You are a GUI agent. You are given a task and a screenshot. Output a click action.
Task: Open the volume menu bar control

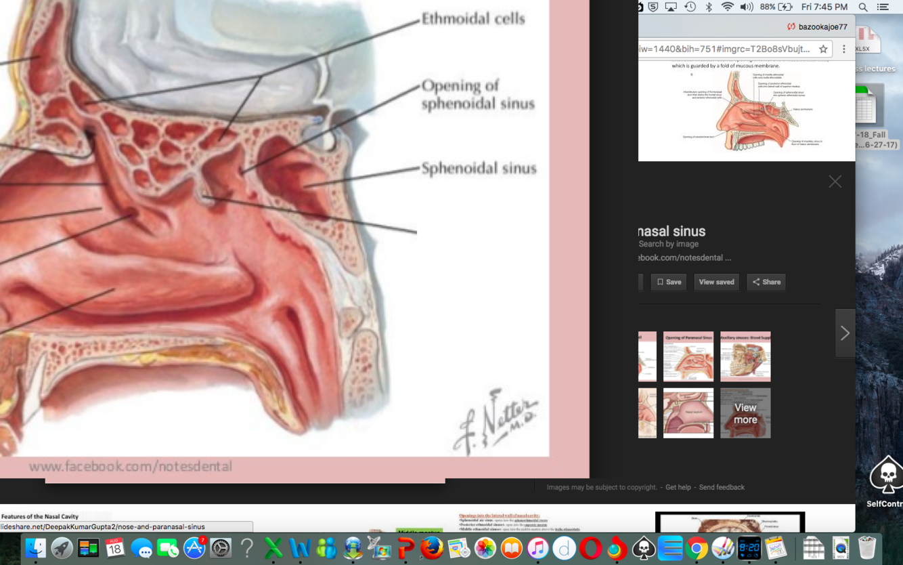click(747, 7)
